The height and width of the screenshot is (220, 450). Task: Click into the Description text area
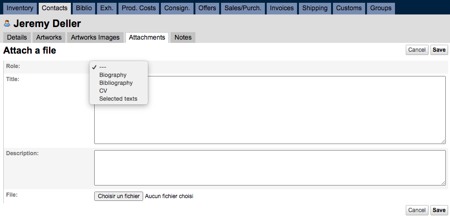coord(270,168)
